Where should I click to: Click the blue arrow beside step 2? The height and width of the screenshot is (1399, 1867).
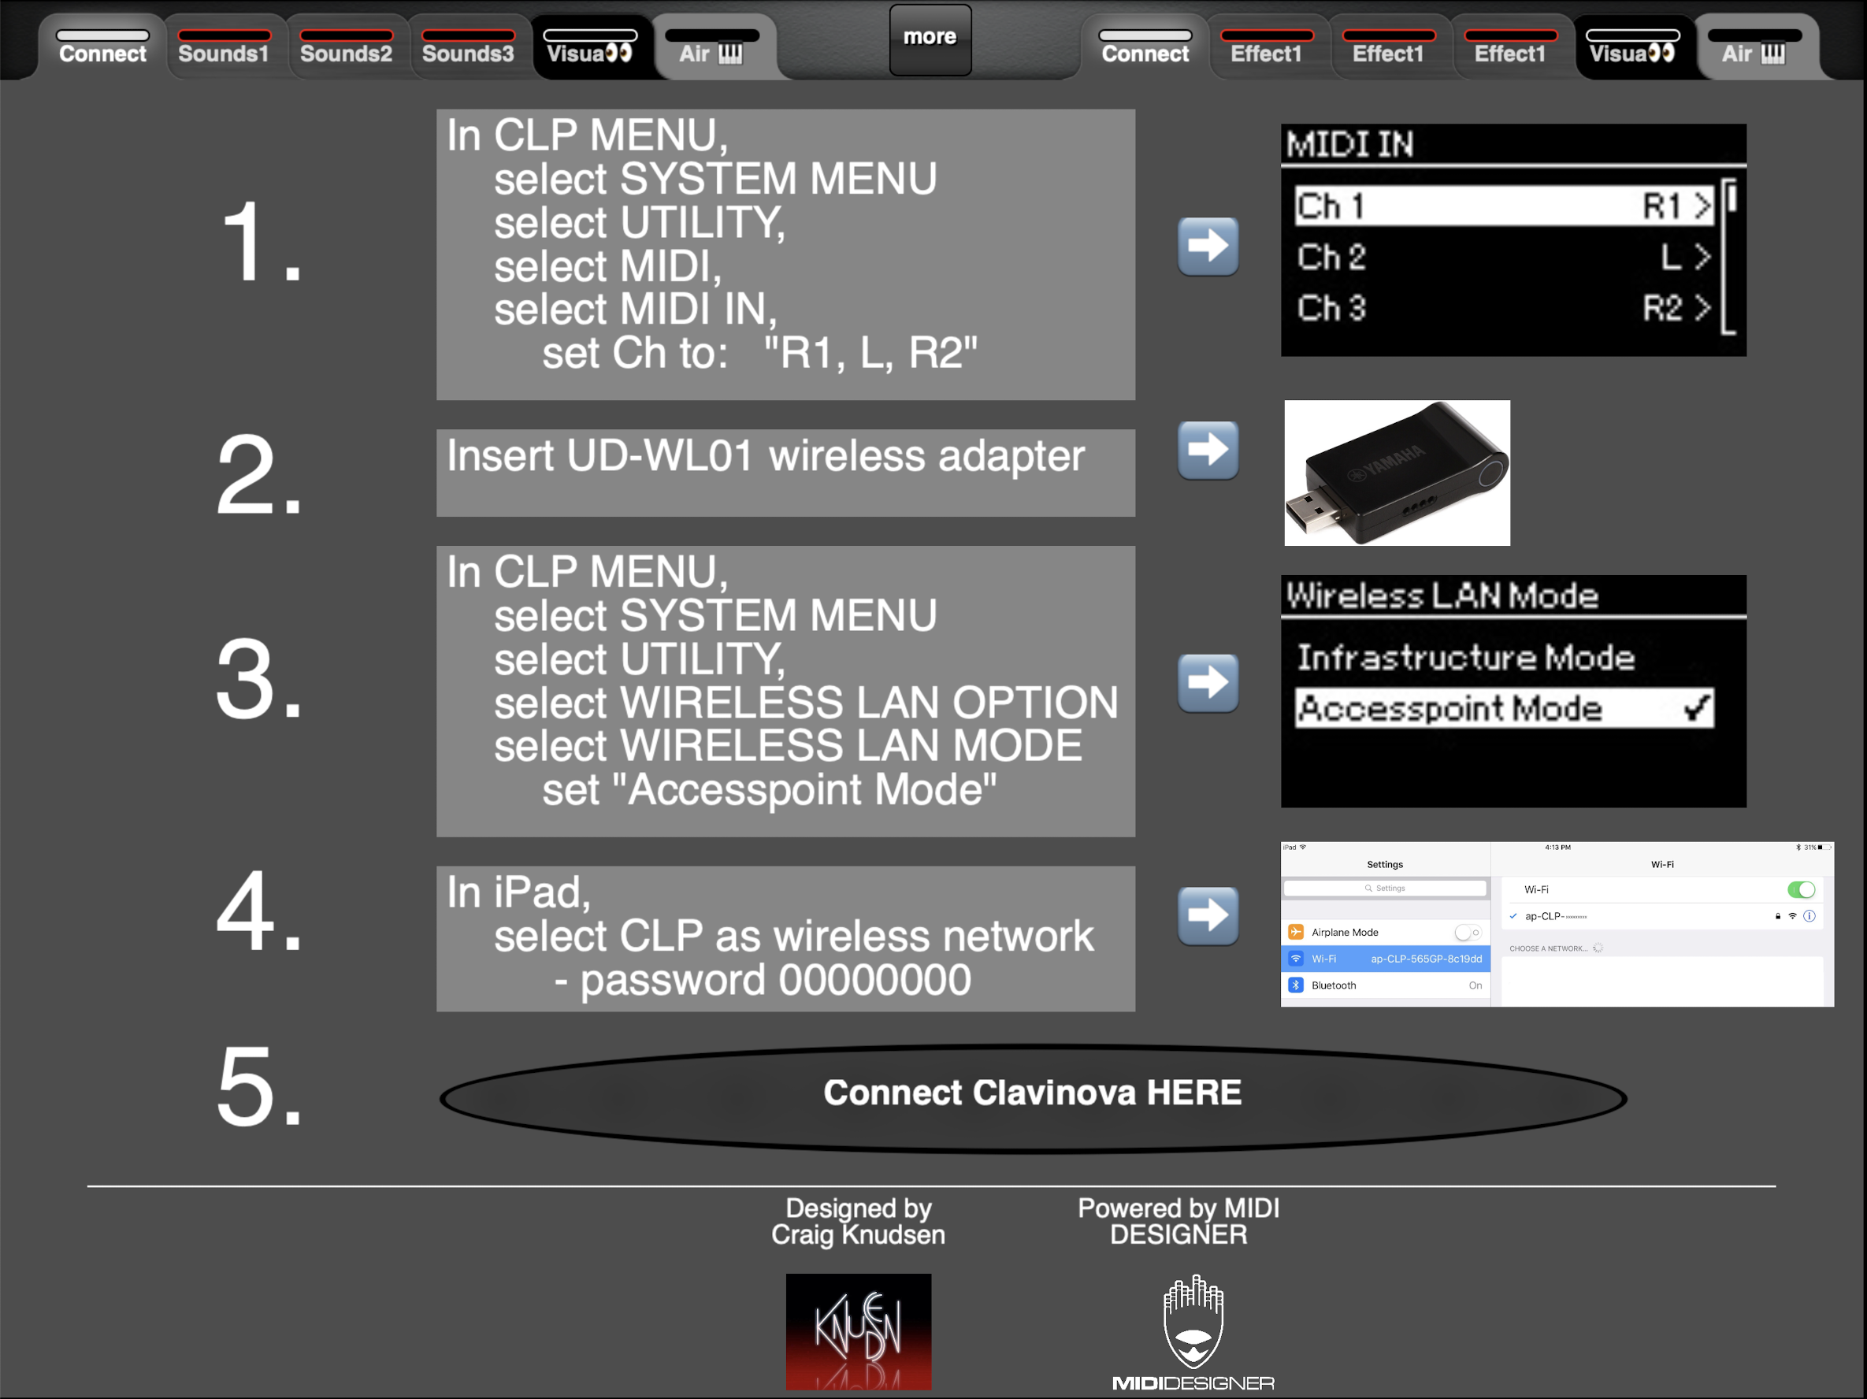coord(1208,450)
